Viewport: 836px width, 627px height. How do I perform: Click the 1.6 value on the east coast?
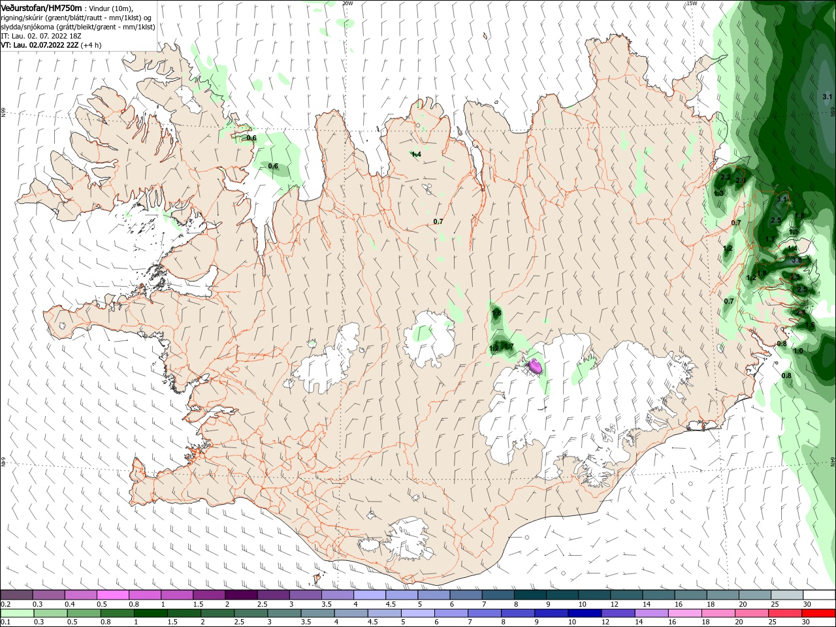[810, 325]
